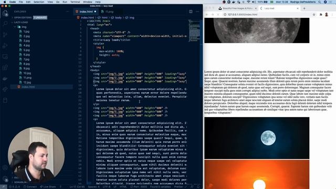Open Explorer panel More Actions ellipsis
This screenshot has width=336, height=189.
tap(68, 12)
